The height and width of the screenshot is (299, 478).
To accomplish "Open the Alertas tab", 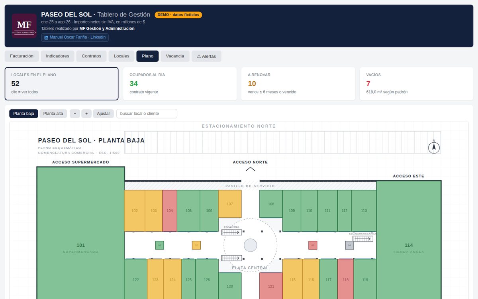I will coord(206,56).
